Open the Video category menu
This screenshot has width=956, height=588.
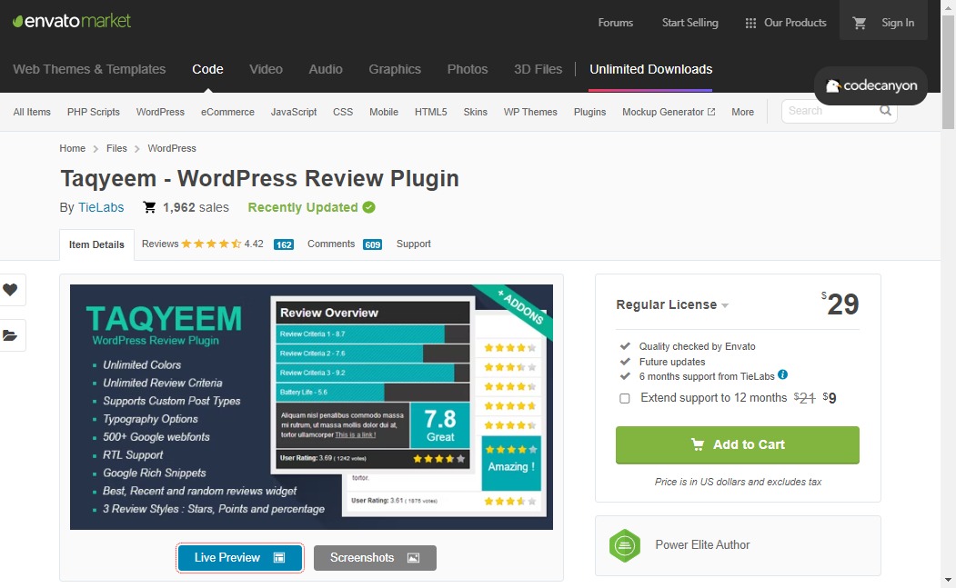click(x=266, y=69)
